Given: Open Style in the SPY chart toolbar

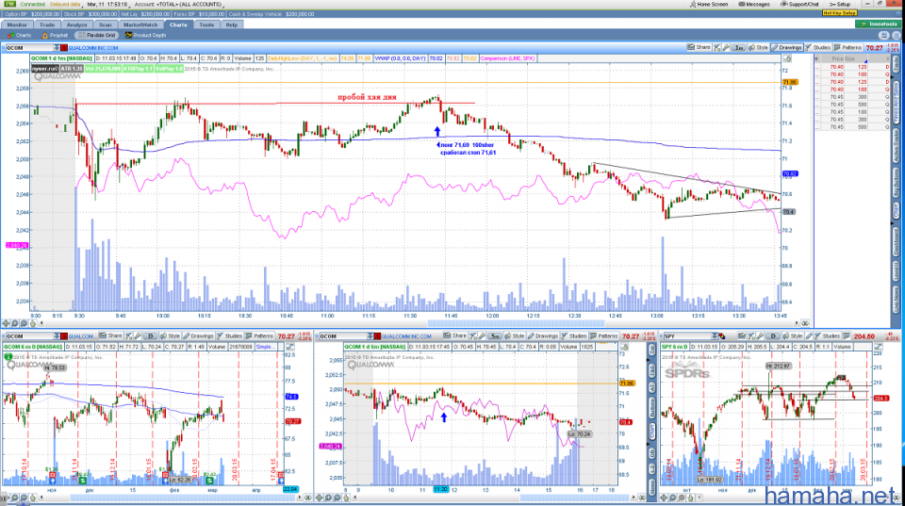Looking at the screenshot, I should [793, 335].
